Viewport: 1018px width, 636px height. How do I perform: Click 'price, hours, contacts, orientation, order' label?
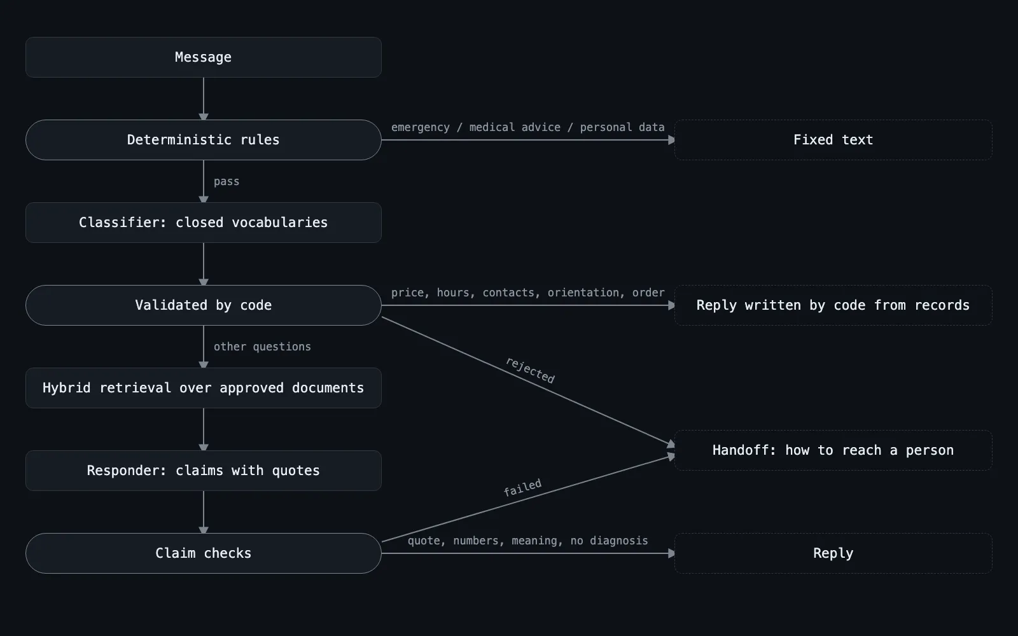(x=528, y=293)
